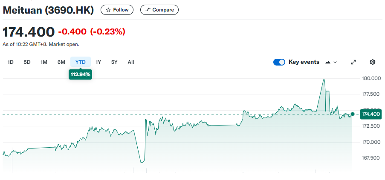
Task: Select the YTD range tab
Action: (81, 62)
